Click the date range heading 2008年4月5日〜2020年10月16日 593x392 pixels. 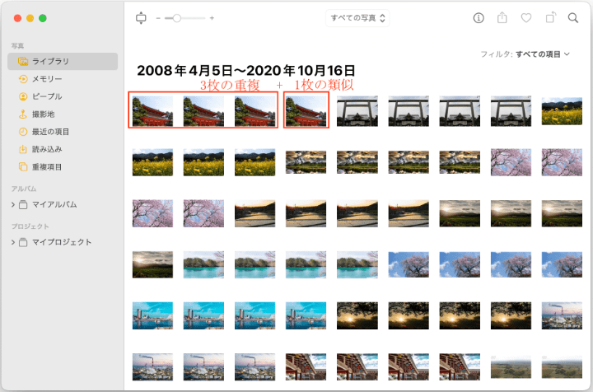(x=245, y=70)
